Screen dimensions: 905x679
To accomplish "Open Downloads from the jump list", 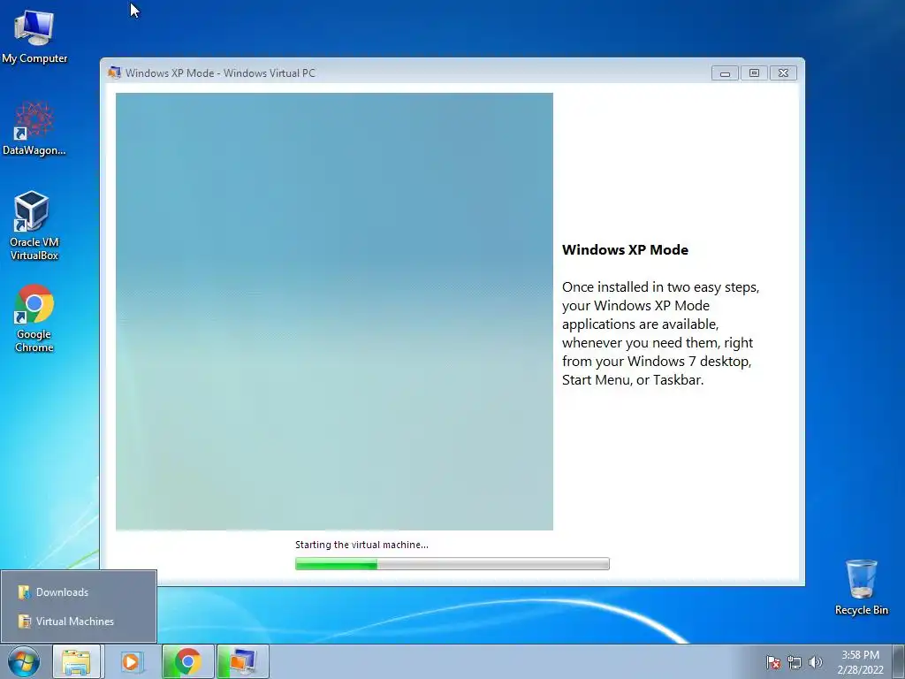I will pos(79,591).
